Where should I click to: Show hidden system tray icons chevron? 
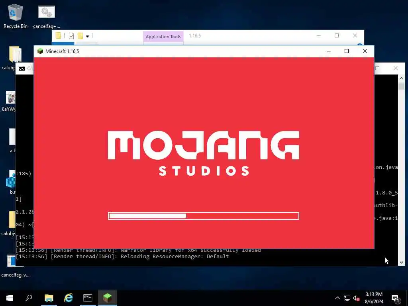tap(337, 298)
